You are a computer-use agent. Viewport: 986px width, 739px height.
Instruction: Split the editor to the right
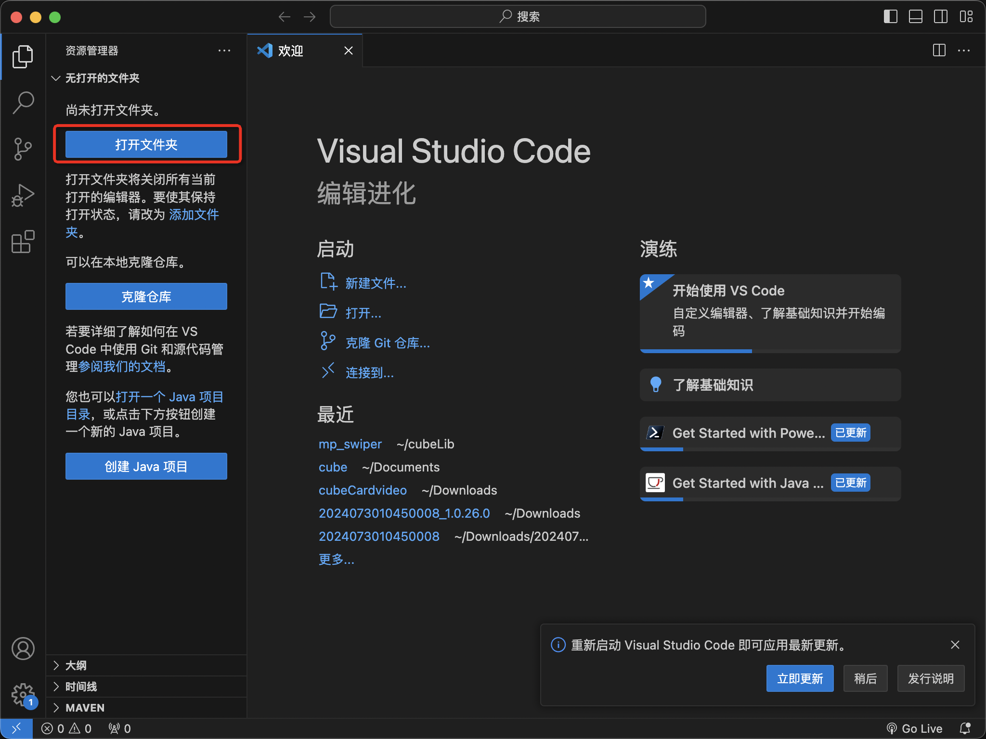[939, 51]
